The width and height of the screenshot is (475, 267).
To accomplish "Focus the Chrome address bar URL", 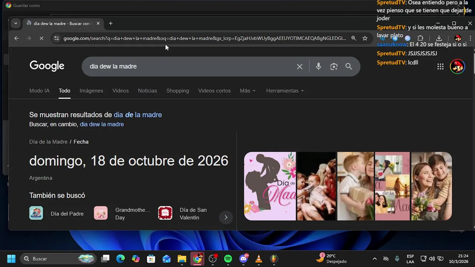I will coord(204,38).
